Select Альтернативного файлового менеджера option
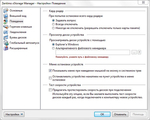This screenshot has height=120, width=150. click(x=53, y=48)
